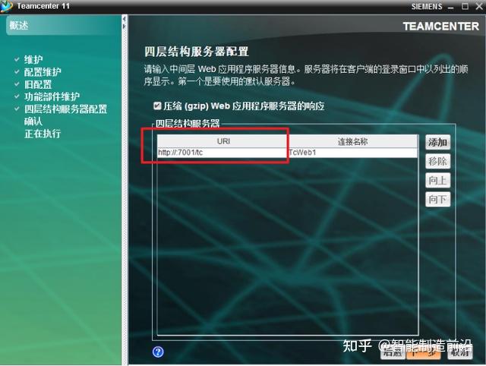The image size is (486, 366).
Task: Click the 移除 (Remove) button
Action: click(437, 161)
